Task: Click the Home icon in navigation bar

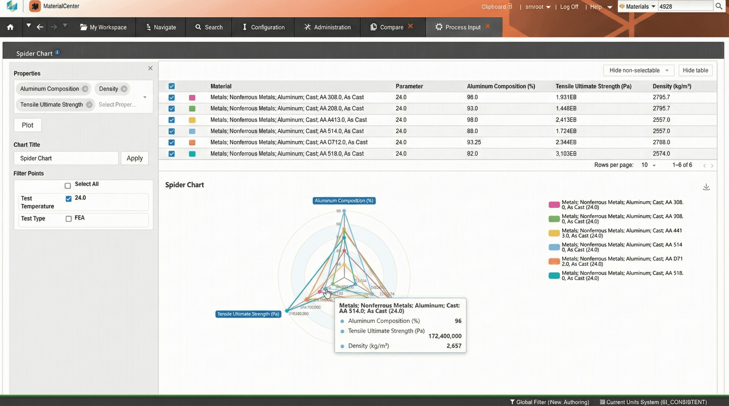Action: point(11,27)
